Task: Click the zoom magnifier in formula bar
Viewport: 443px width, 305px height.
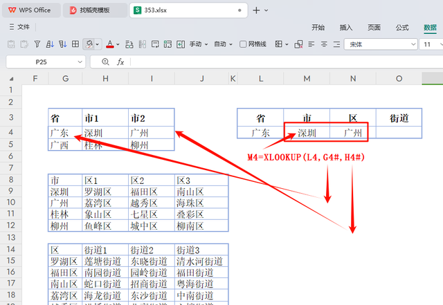Action: click(105, 62)
